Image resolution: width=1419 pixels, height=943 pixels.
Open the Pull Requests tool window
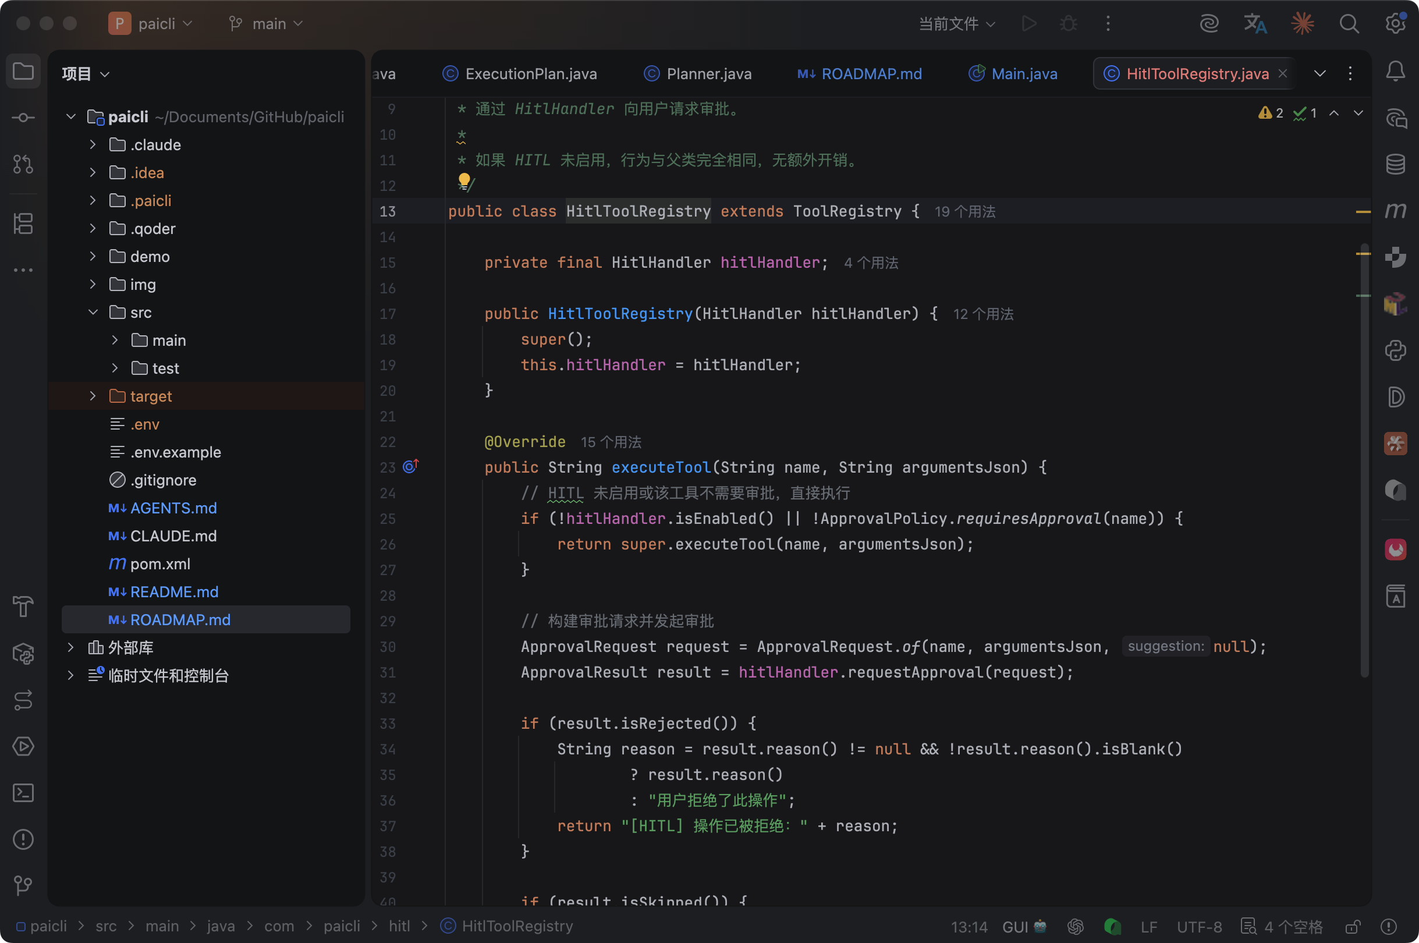pyautogui.click(x=23, y=164)
